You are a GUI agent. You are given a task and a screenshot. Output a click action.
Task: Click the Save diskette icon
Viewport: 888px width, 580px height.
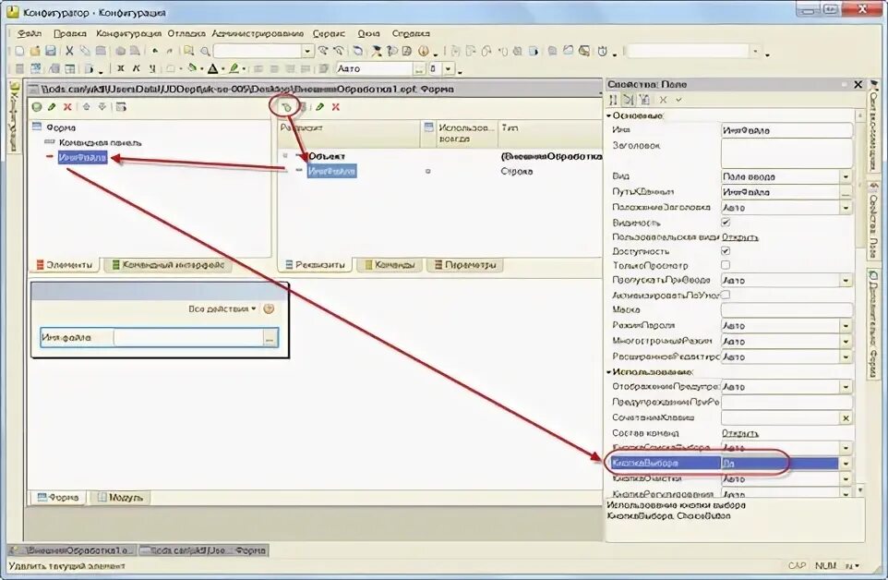(x=51, y=51)
